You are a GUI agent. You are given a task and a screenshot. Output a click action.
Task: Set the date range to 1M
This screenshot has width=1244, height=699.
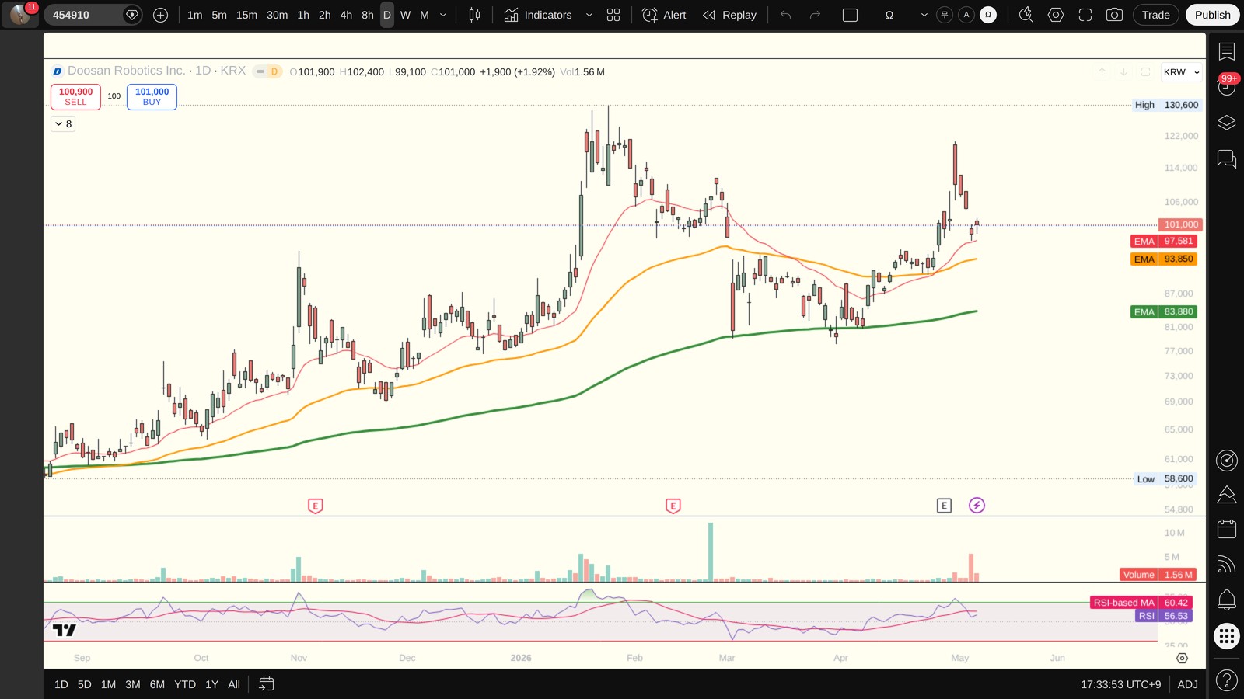click(x=108, y=684)
